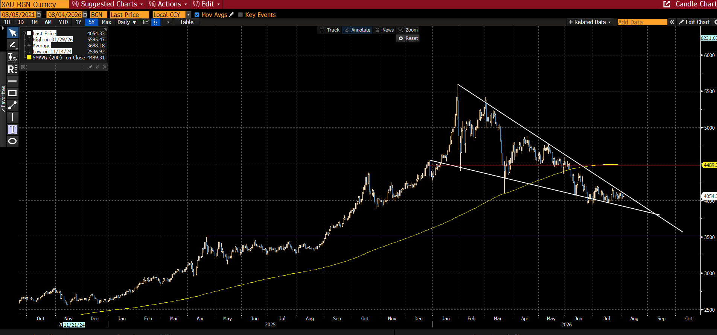Select the 3D time range
717x335 pixels.
click(20, 22)
